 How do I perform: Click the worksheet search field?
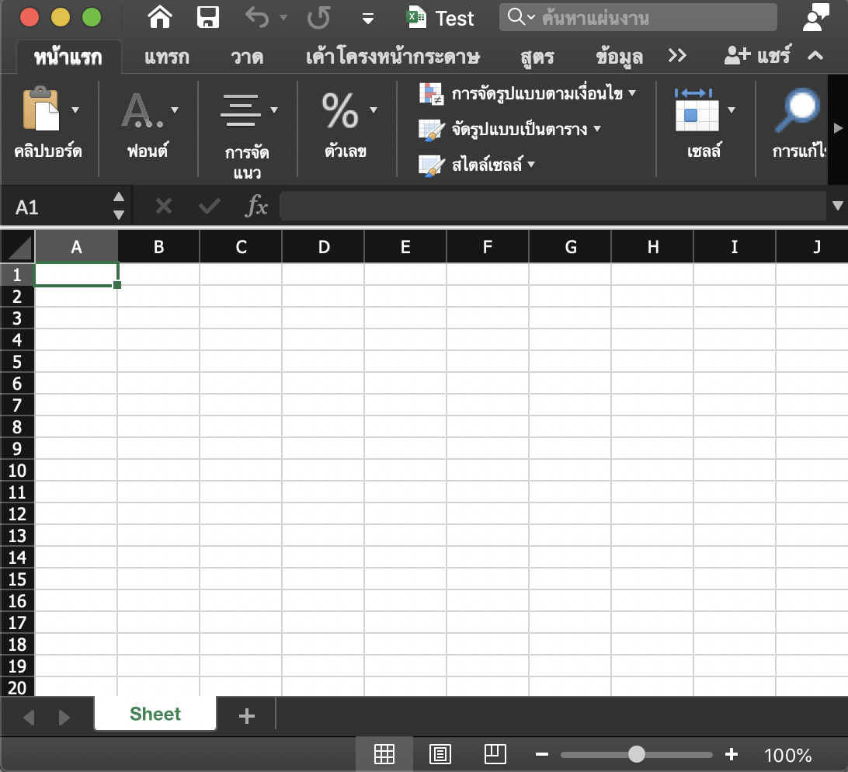(x=638, y=17)
